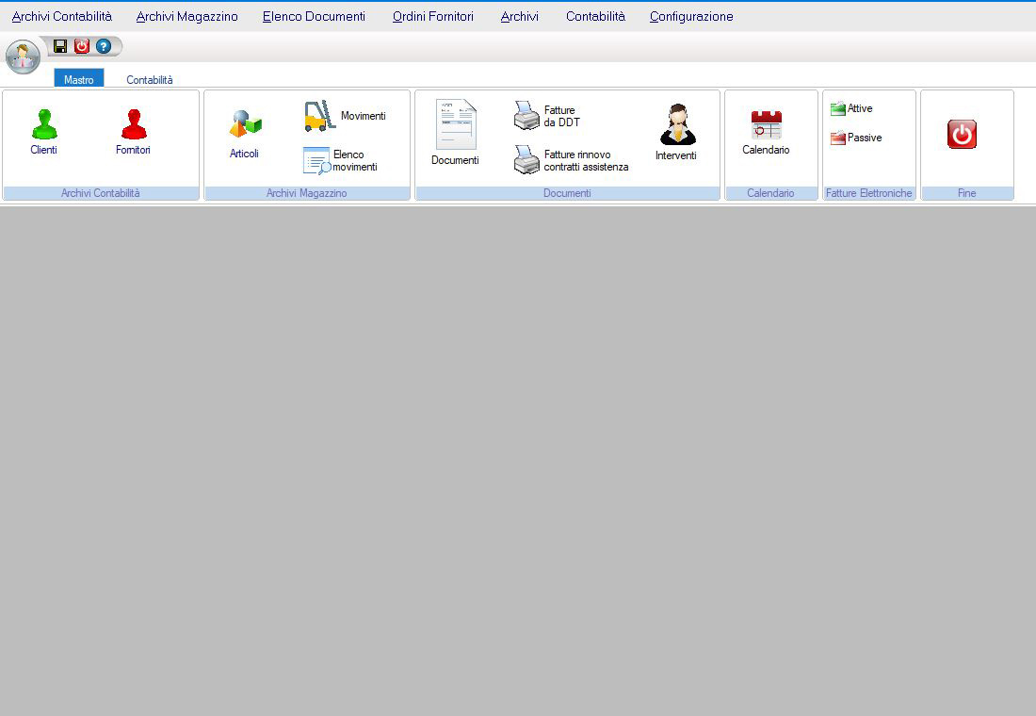The image size is (1036, 716).
Task: Click the save floppy disk icon
Action: click(x=60, y=45)
